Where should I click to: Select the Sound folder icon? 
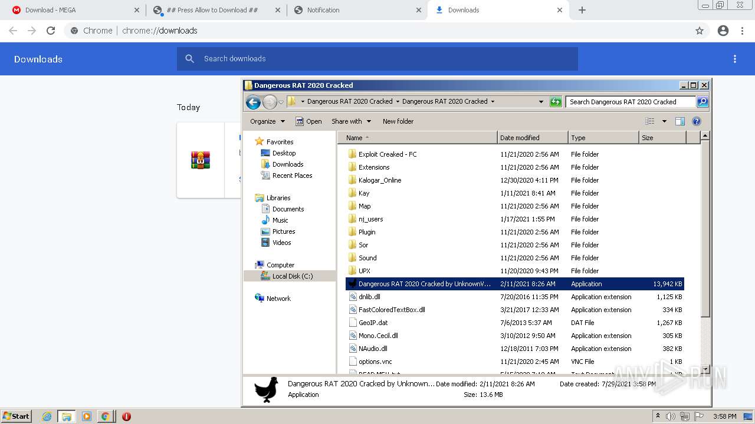[353, 258]
